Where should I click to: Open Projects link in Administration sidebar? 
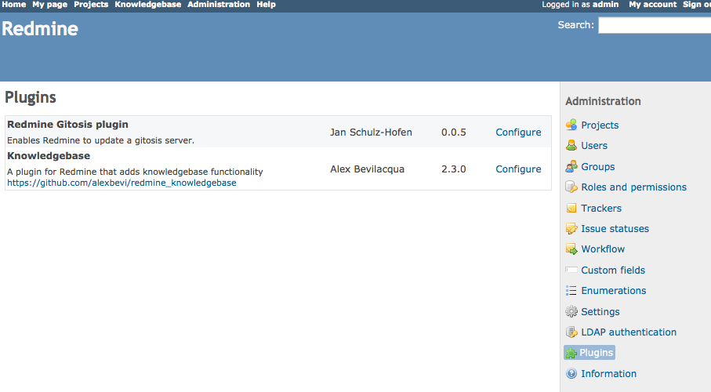600,125
